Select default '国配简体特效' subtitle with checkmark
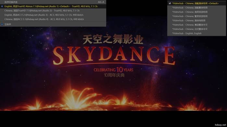The height and width of the screenshot is (127, 227). click(x=196, y=3)
